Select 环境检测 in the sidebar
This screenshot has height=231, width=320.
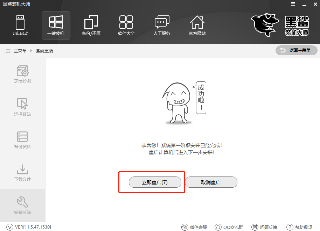(x=22, y=74)
